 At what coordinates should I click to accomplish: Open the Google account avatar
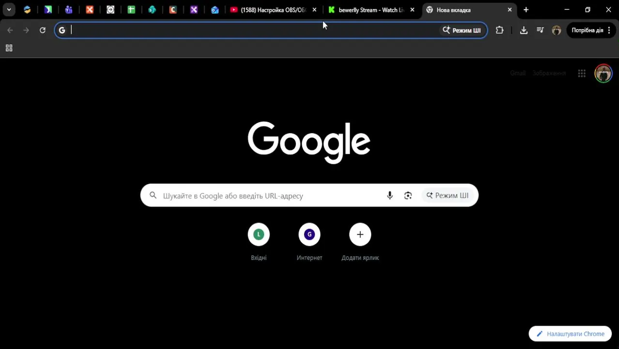(x=604, y=73)
